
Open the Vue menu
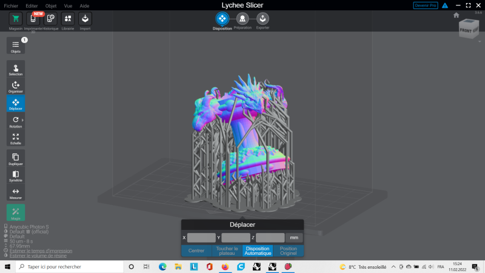point(68,5)
